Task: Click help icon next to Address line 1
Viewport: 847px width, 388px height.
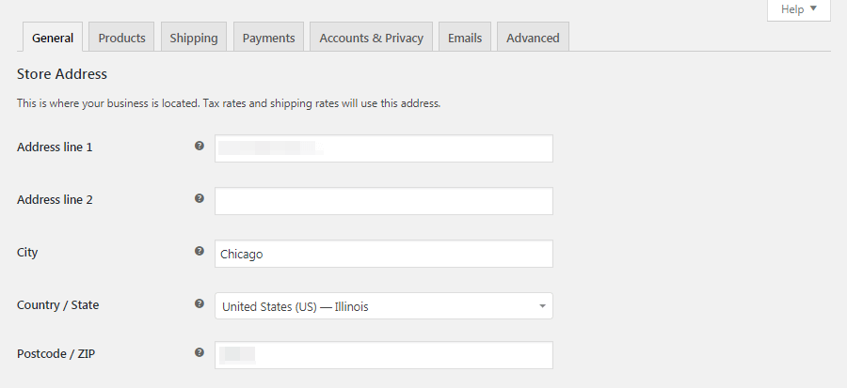Action: [x=199, y=147]
